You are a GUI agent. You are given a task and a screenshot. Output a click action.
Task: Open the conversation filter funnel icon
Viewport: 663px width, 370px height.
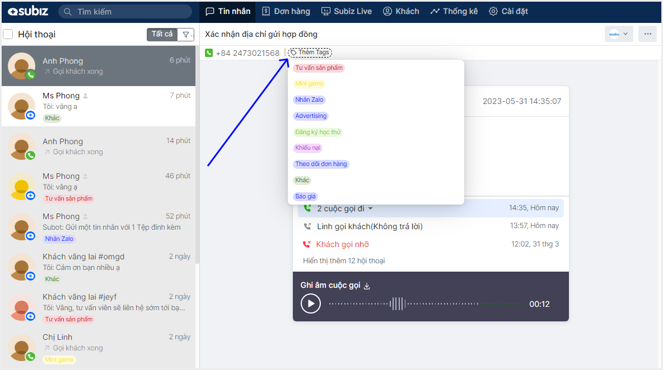(x=186, y=35)
